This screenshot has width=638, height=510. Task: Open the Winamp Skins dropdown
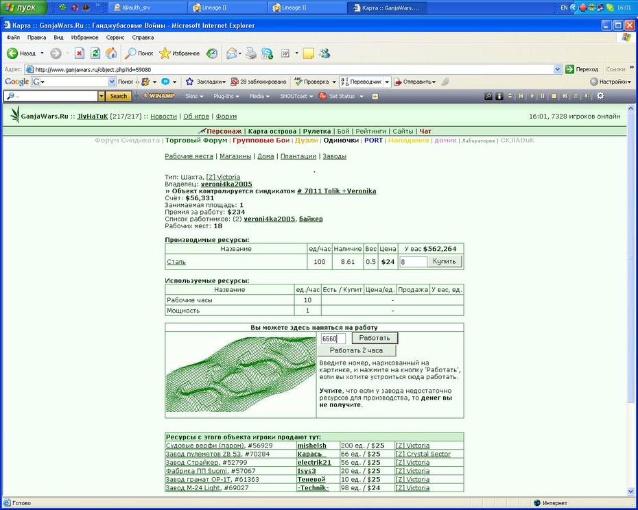[x=194, y=96]
